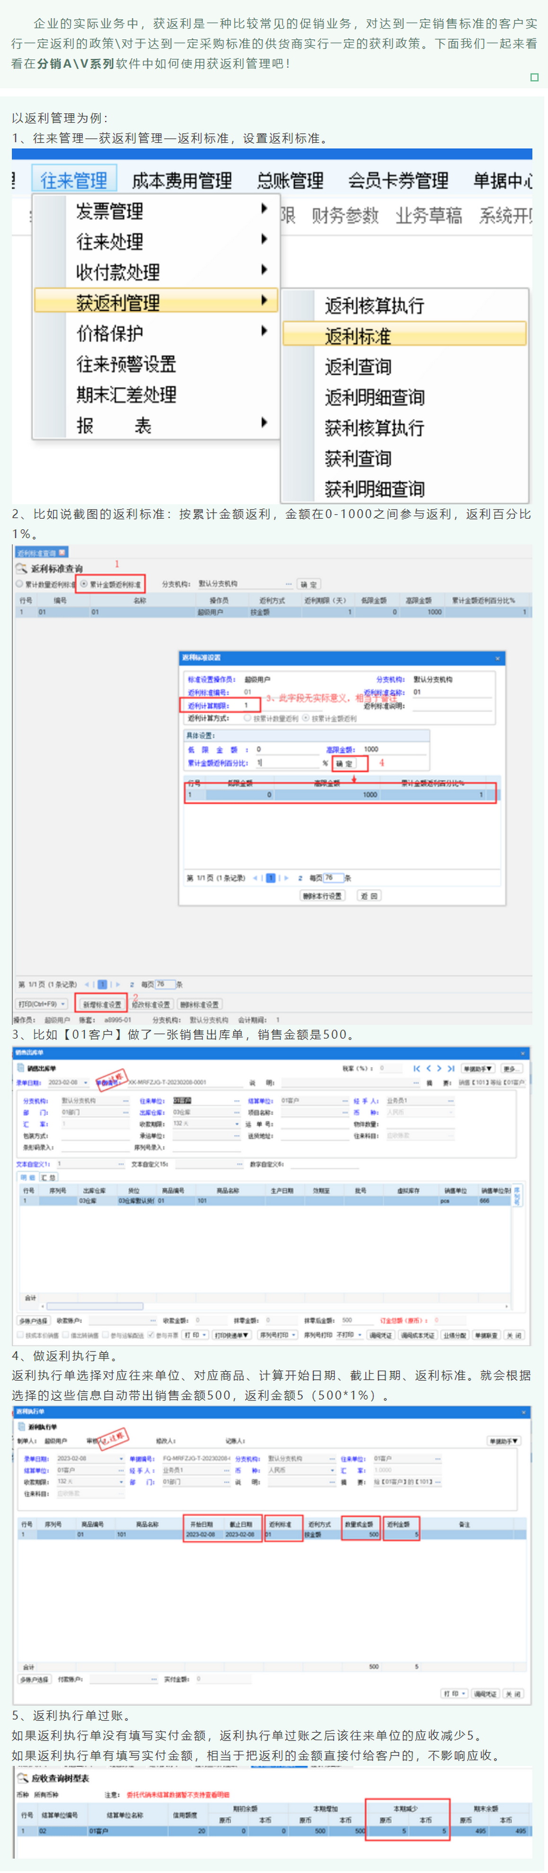Click ellipsis lookup beside 分支机构 in 返利标准查询
Screen dimensions: 548x1873
pyautogui.click(x=289, y=584)
